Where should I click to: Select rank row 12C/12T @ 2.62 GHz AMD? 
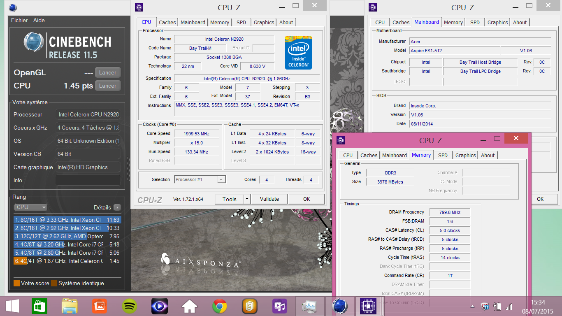(67, 236)
